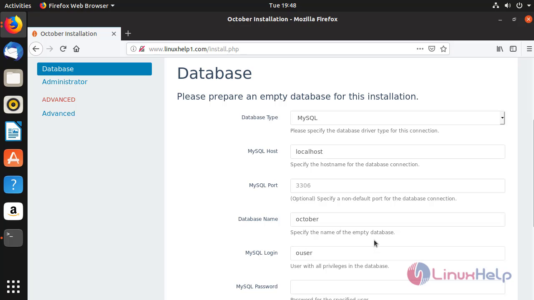Go back to the previous page

tap(36, 49)
